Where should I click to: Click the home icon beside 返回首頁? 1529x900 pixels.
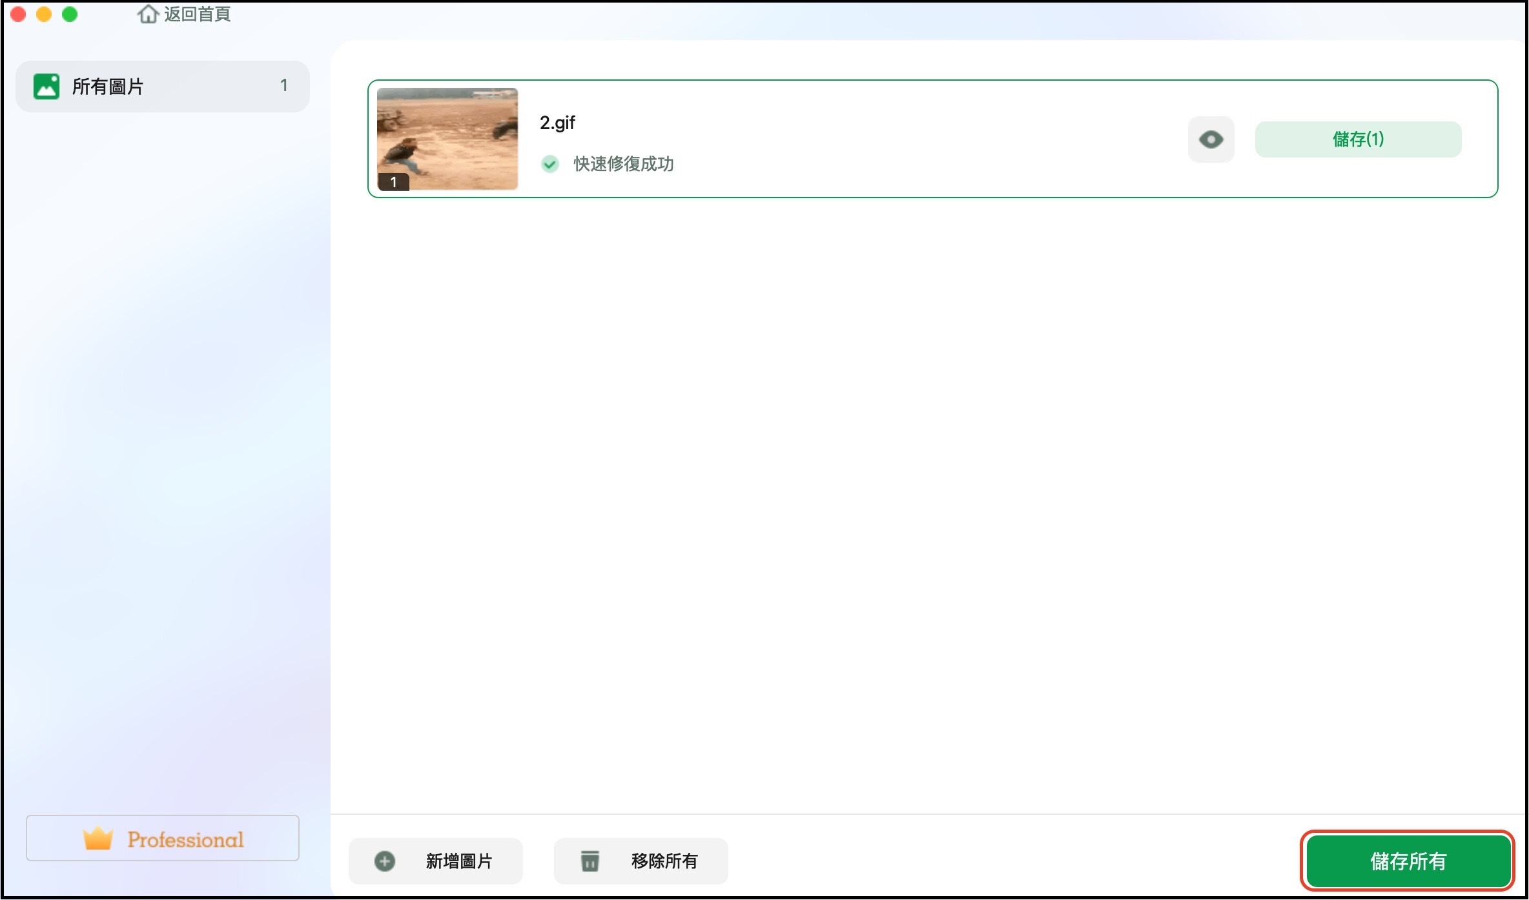click(148, 14)
